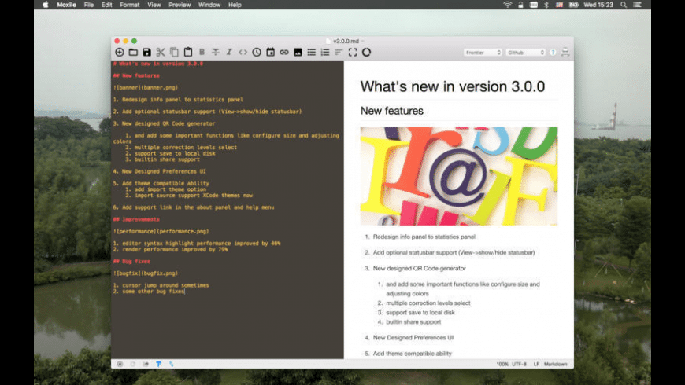Click the banner image in the preview

[x=459, y=176]
